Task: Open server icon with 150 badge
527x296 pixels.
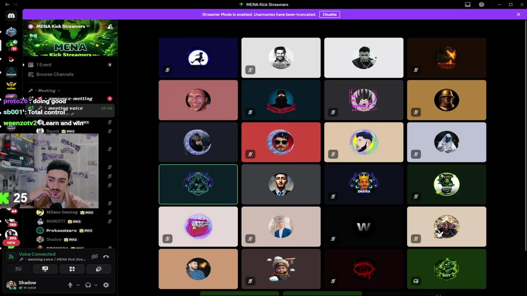Action: (11, 222)
